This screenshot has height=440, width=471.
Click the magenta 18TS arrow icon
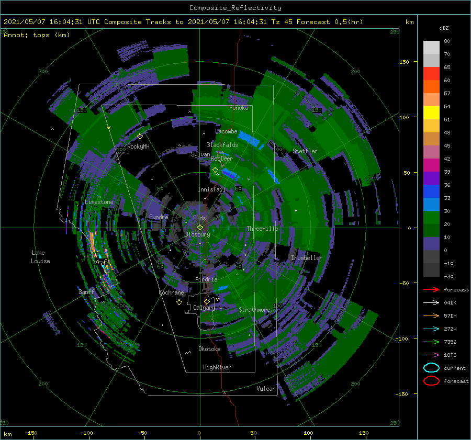coord(431,355)
